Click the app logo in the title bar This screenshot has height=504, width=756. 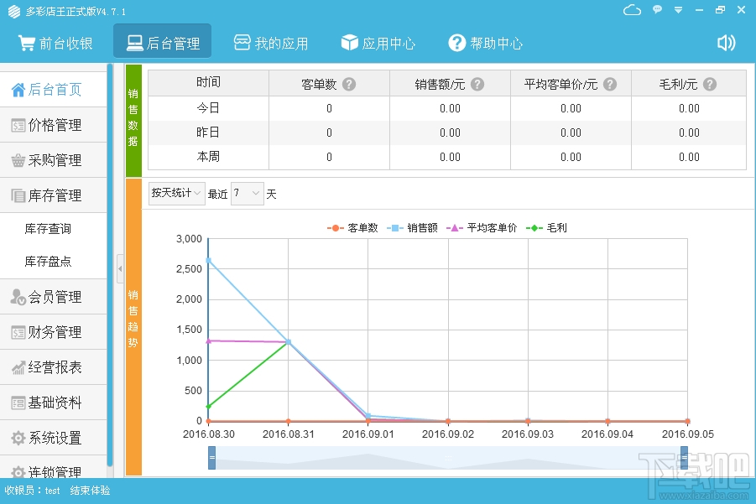point(14,11)
